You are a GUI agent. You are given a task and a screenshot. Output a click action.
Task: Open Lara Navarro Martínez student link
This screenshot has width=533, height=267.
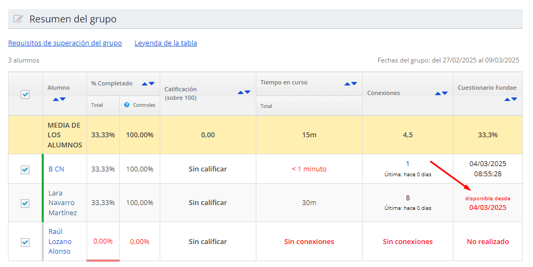coord(61,203)
